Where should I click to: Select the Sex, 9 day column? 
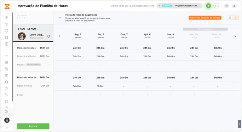click(170, 36)
